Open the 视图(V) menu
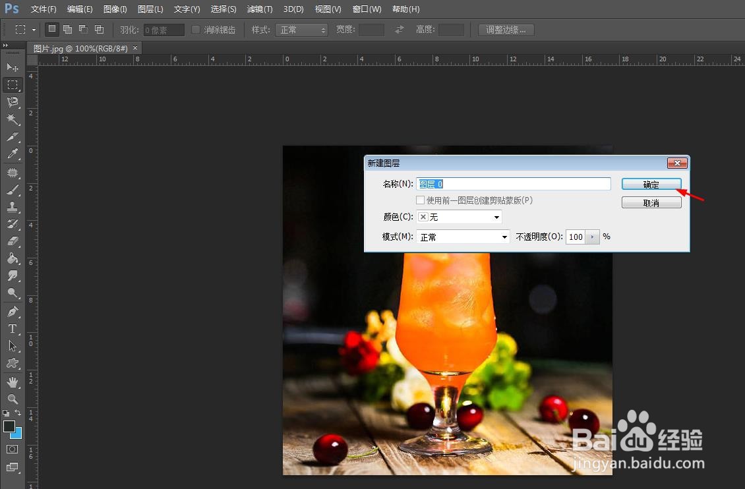Image resolution: width=745 pixels, height=489 pixels. 328,9
